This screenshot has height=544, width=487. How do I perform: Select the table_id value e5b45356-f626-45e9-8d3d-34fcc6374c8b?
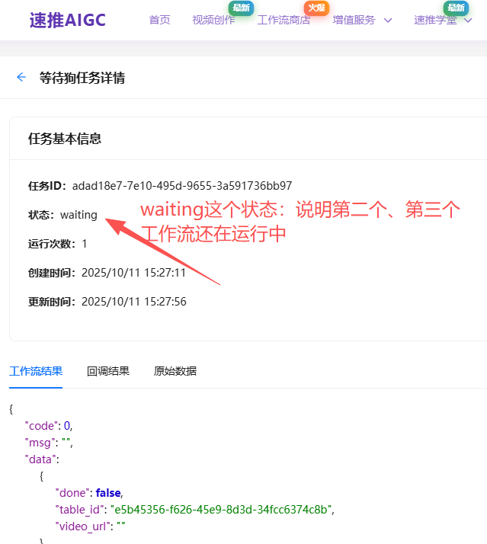pyautogui.click(x=221, y=510)
